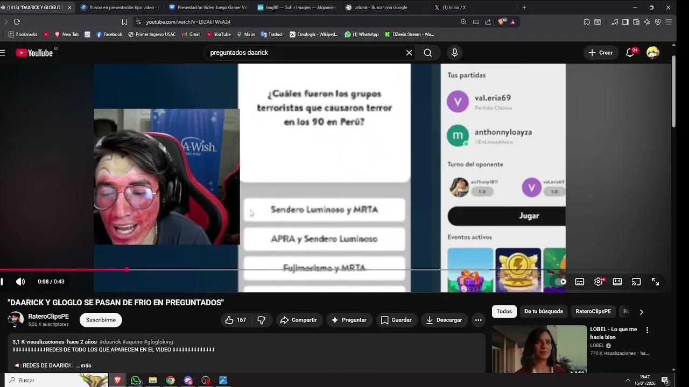Viewport: 689px width, 387px height.
Task: Switch to the Img88 Subir Imagen tab
Action: pos(296,8)
